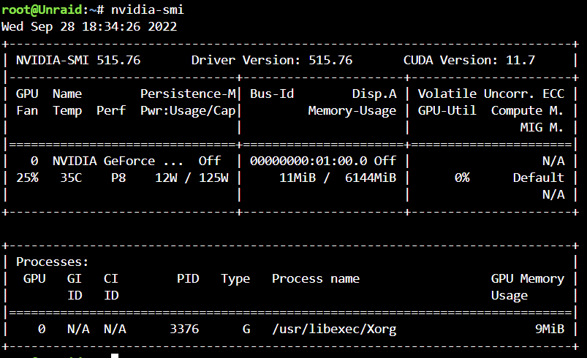
Task: Click the nvidia-smi command text
Action: click(x=148, y=9)
